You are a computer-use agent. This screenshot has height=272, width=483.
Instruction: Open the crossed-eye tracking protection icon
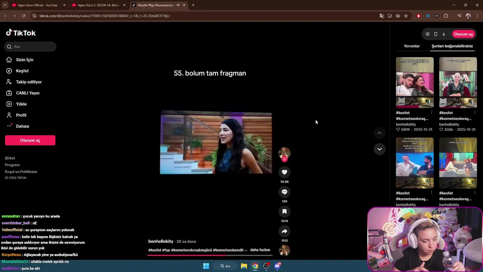pyautogui.click(x=398, y=16)
